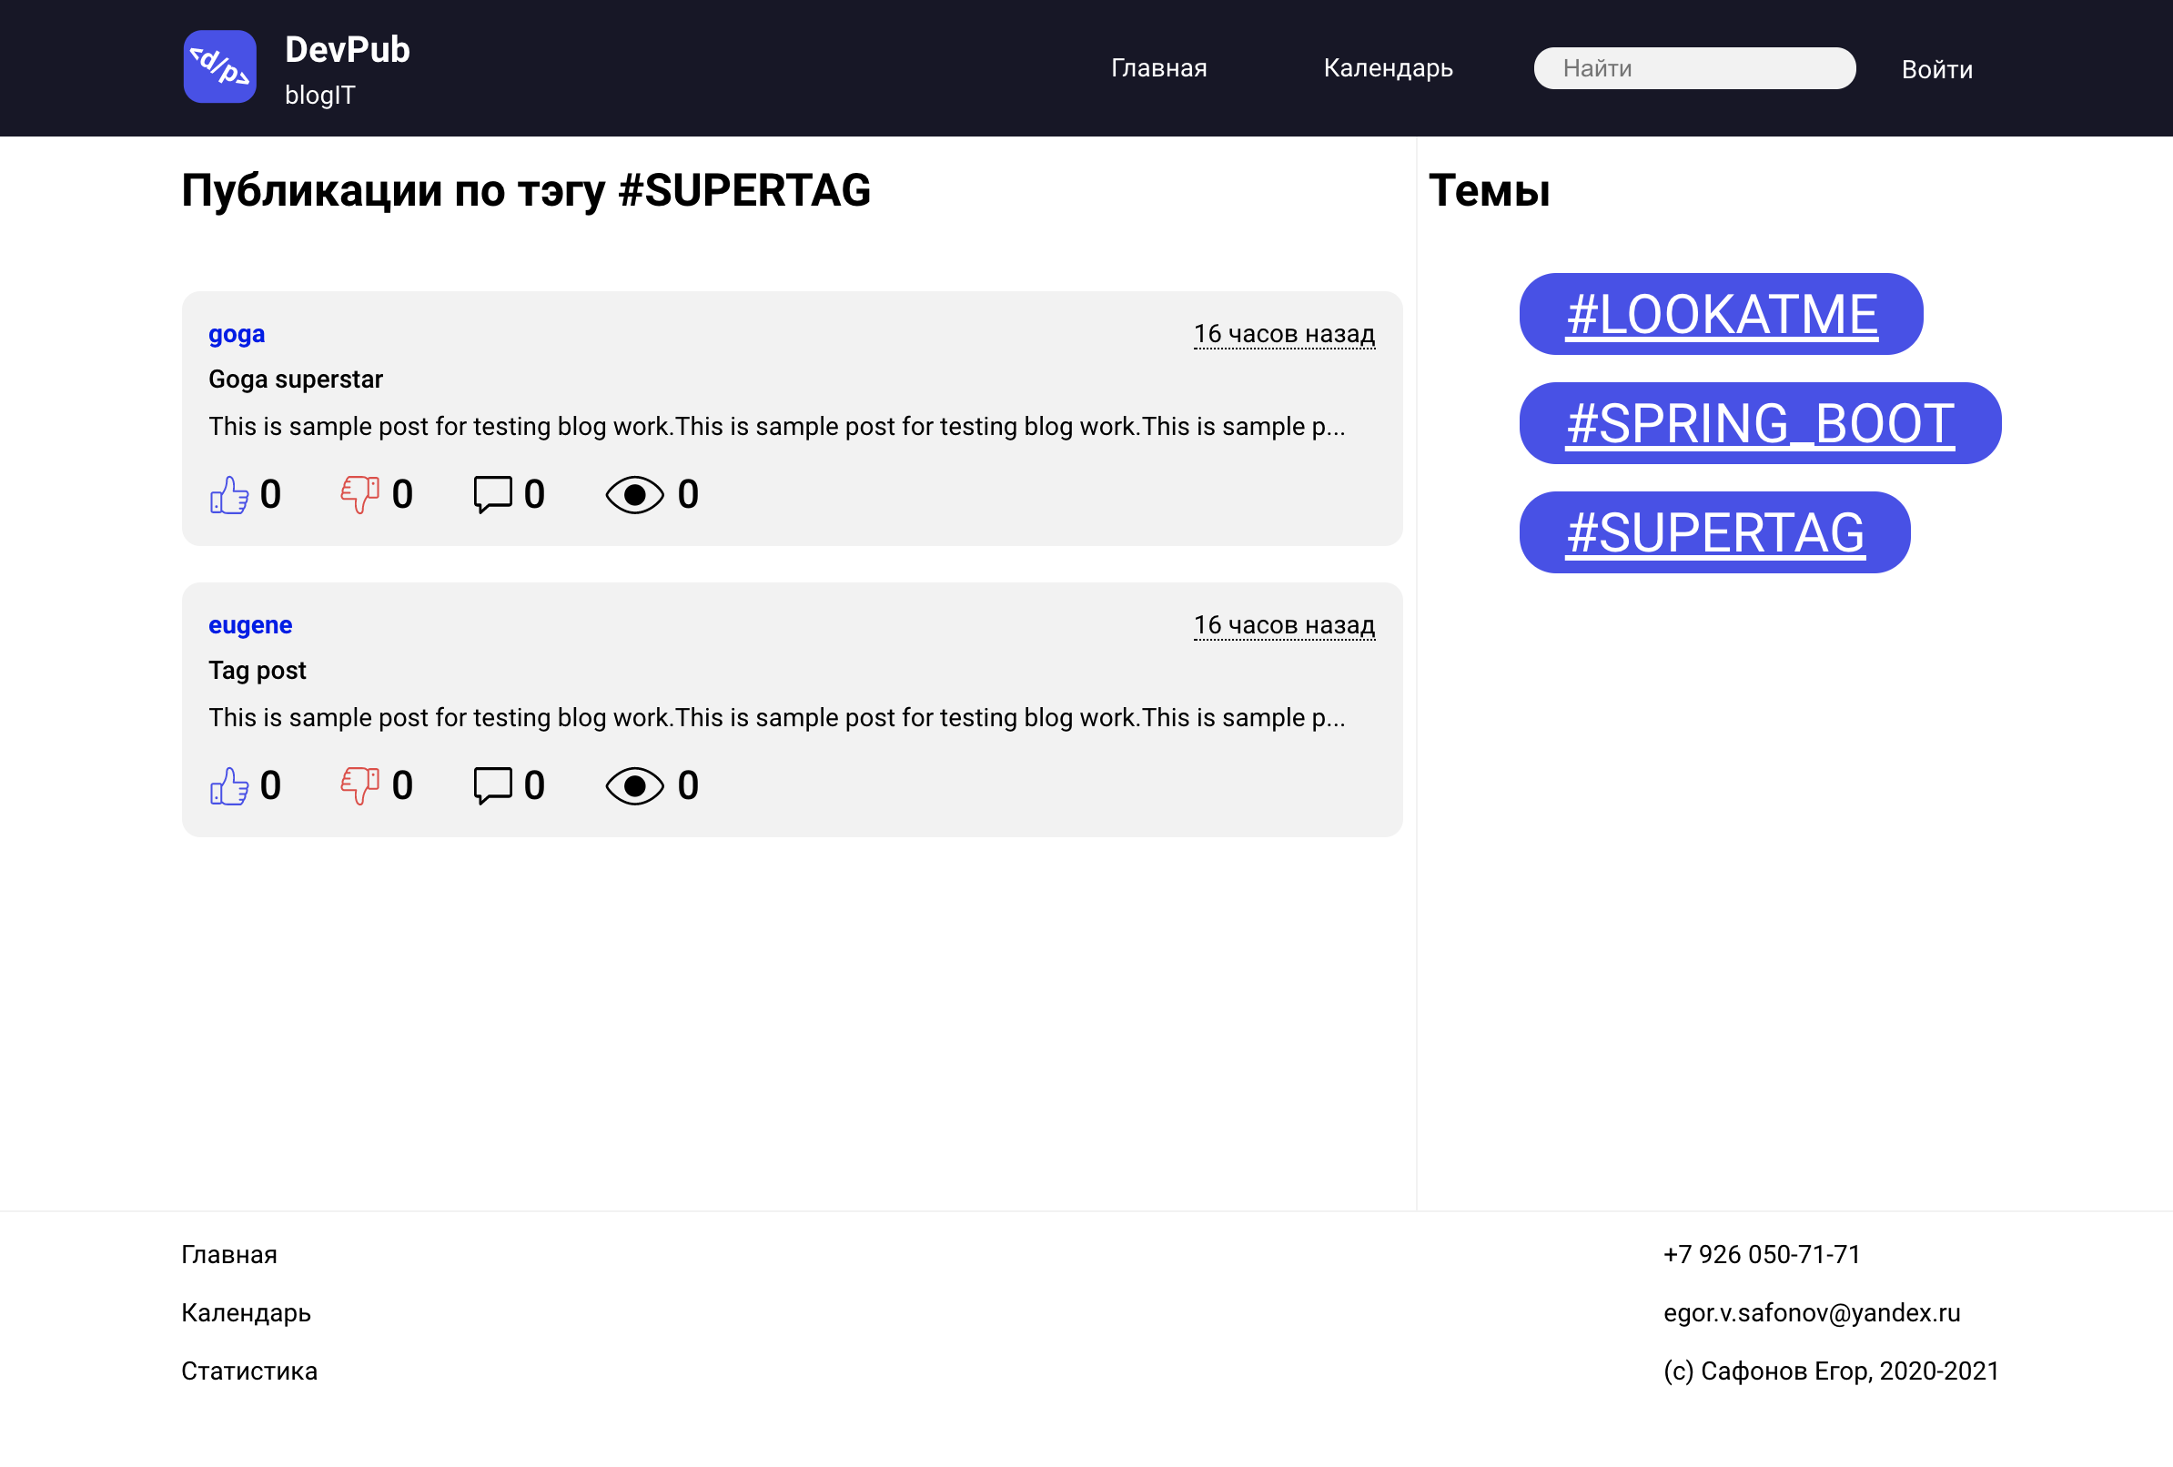
Task: Open author goga's profile link
Action: tap(237, 334)
